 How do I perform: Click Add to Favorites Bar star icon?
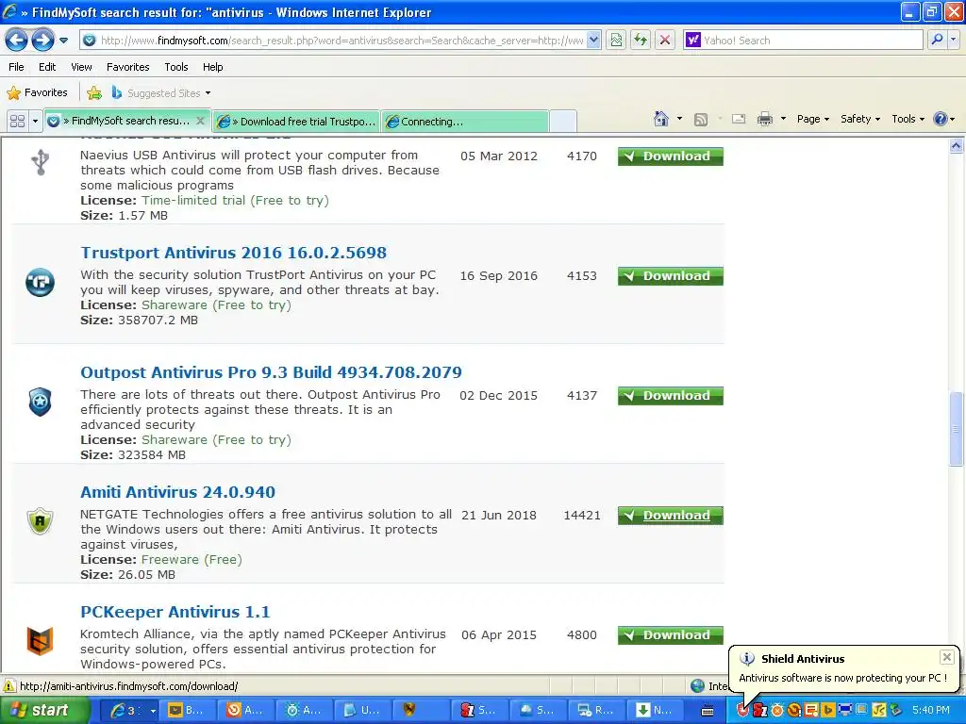click(94, 93)
